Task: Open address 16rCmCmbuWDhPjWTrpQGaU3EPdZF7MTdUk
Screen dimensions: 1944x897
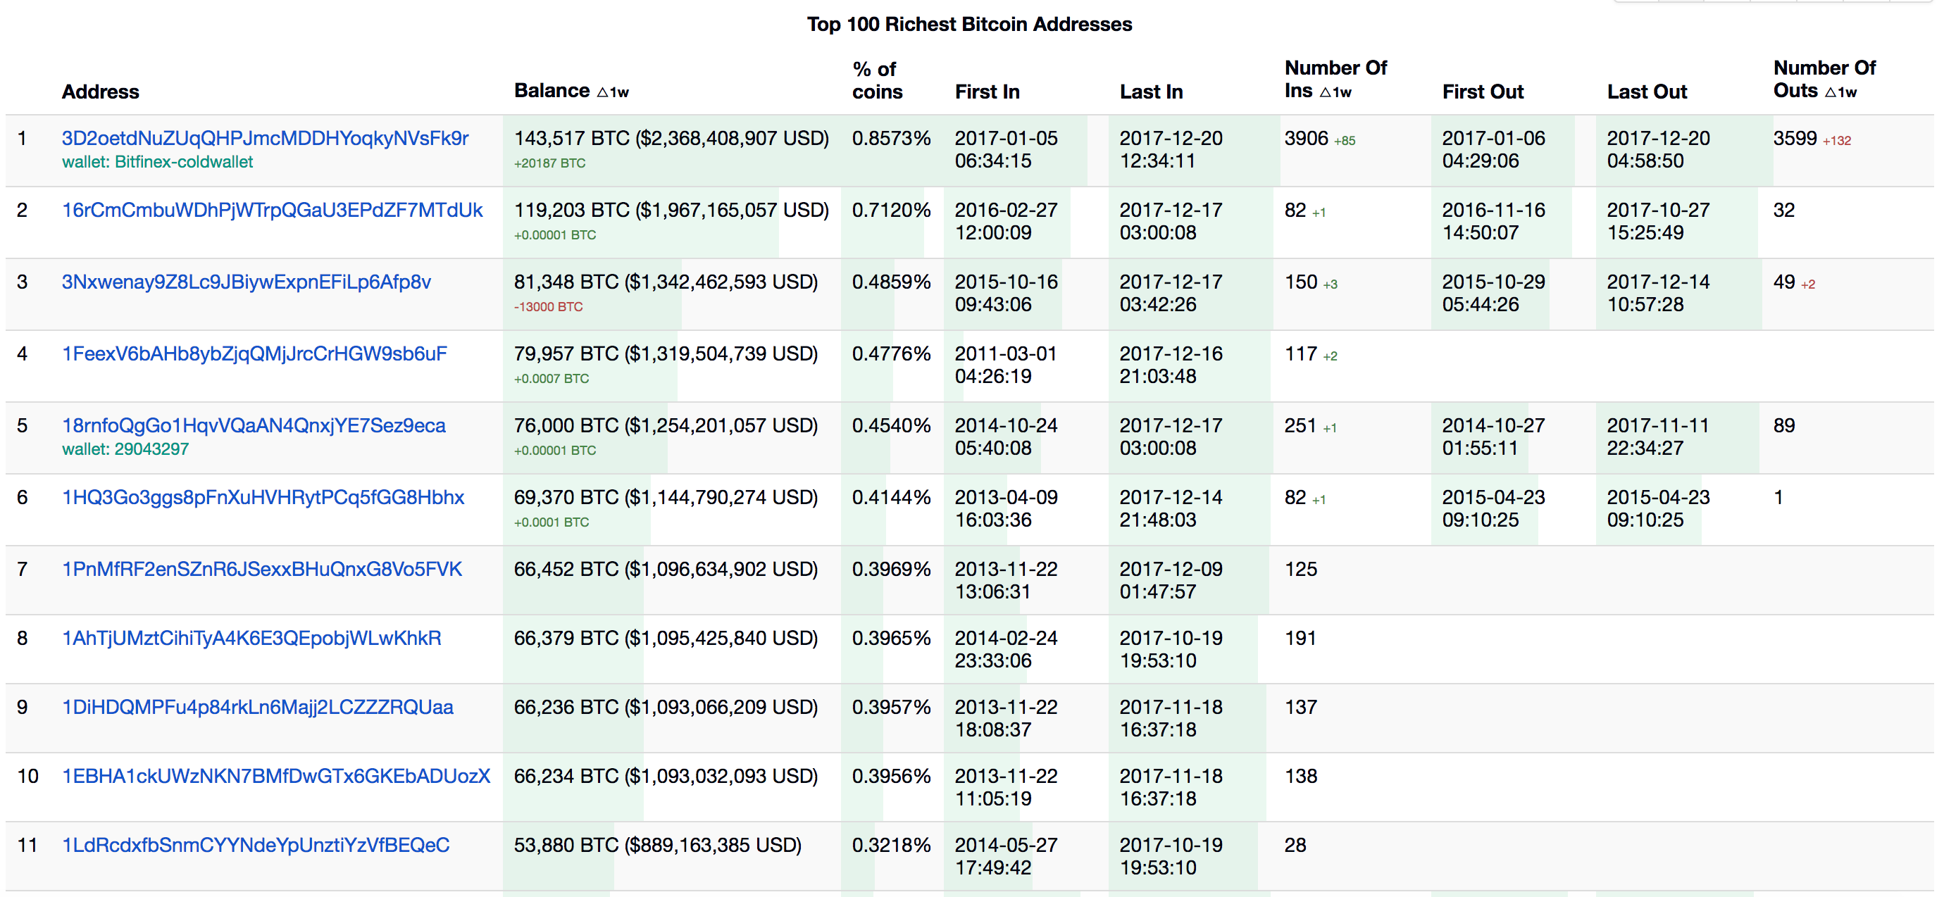Action: click(x=272, y=210)
